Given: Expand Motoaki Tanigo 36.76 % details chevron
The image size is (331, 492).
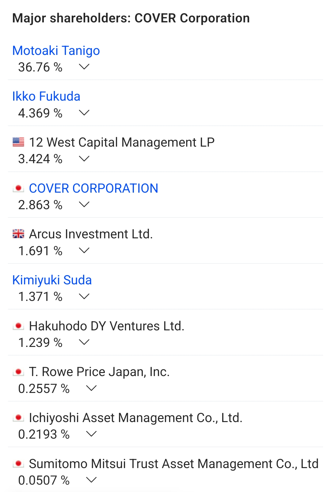Looking at the screenshot, I should click(84, 67).
